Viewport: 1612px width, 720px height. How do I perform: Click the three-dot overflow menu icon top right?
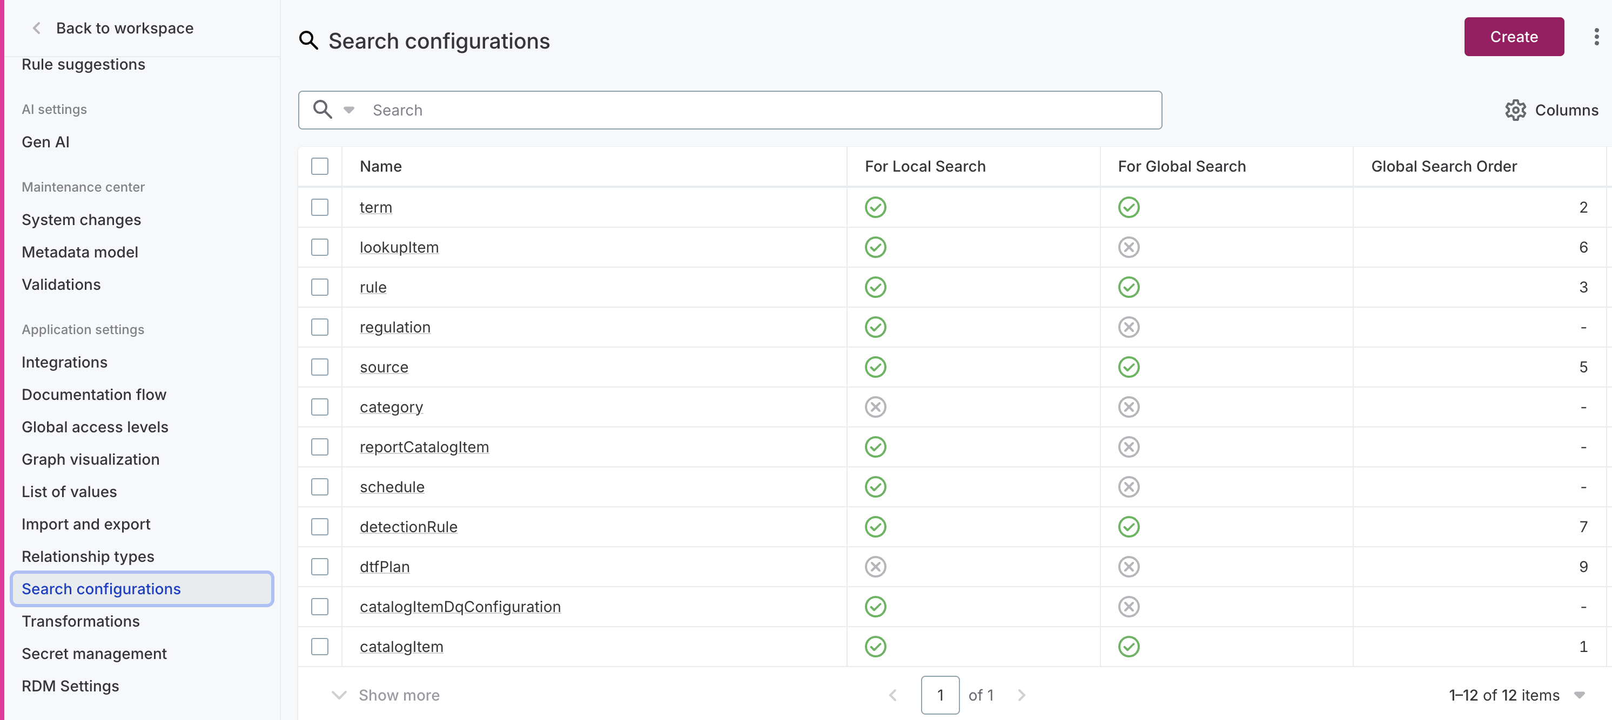tap(1596, 37)
